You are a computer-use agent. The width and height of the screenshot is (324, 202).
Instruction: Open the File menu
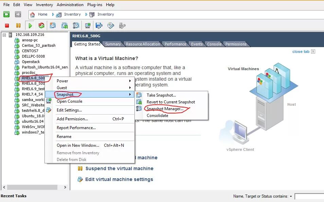(6, 4)
